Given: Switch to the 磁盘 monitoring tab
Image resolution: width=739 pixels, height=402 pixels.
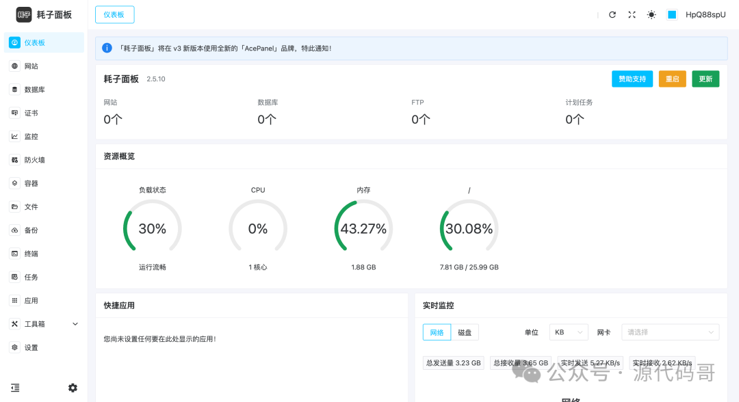Looking at the screenshot, I should click(465, 332).
